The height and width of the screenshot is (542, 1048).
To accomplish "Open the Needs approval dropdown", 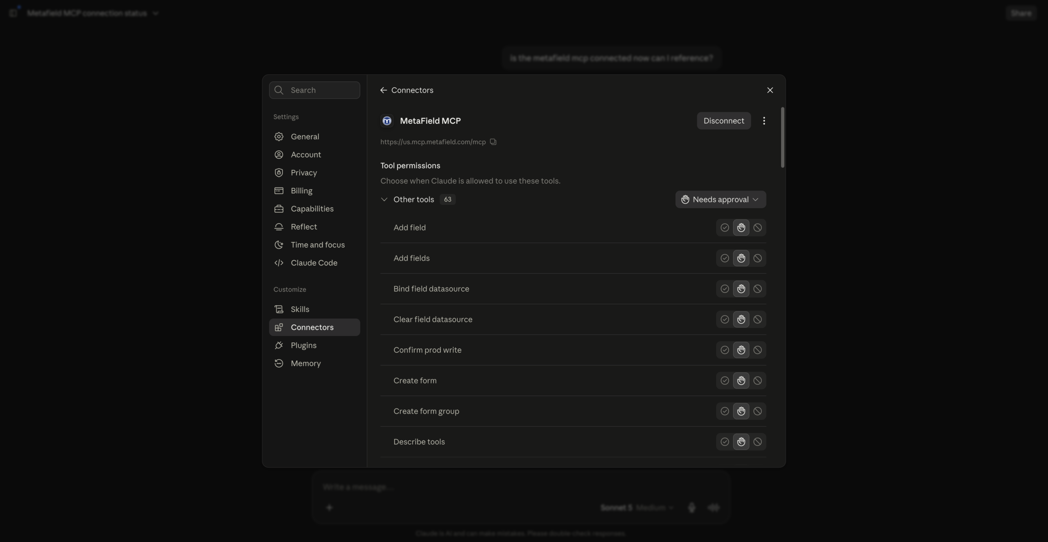I will pos(720,200).
